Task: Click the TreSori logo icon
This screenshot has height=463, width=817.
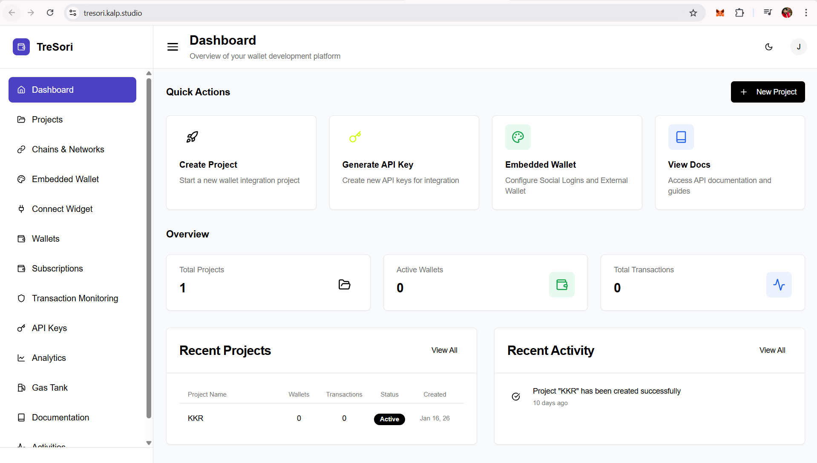Action: coord(21,47)
